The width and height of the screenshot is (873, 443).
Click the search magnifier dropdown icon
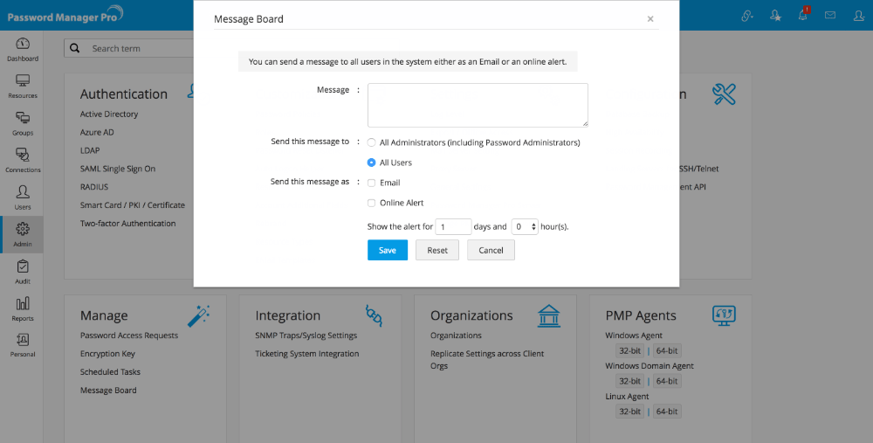[77, 48]
